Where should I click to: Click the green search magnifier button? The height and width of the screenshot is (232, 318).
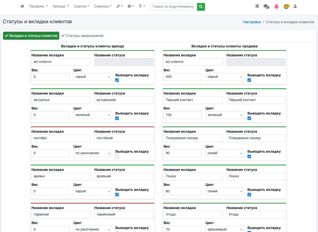(201, 7)
